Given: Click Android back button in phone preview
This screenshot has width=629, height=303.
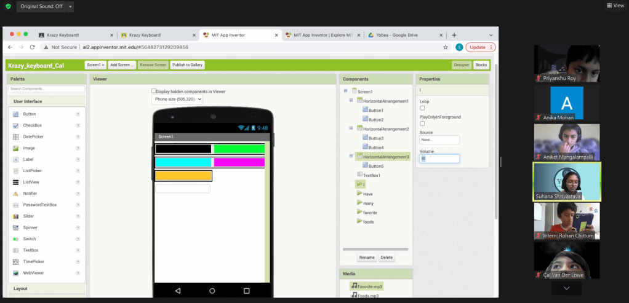Looking at the screenshot, I should pyautogui.click(x=178, y=290).
